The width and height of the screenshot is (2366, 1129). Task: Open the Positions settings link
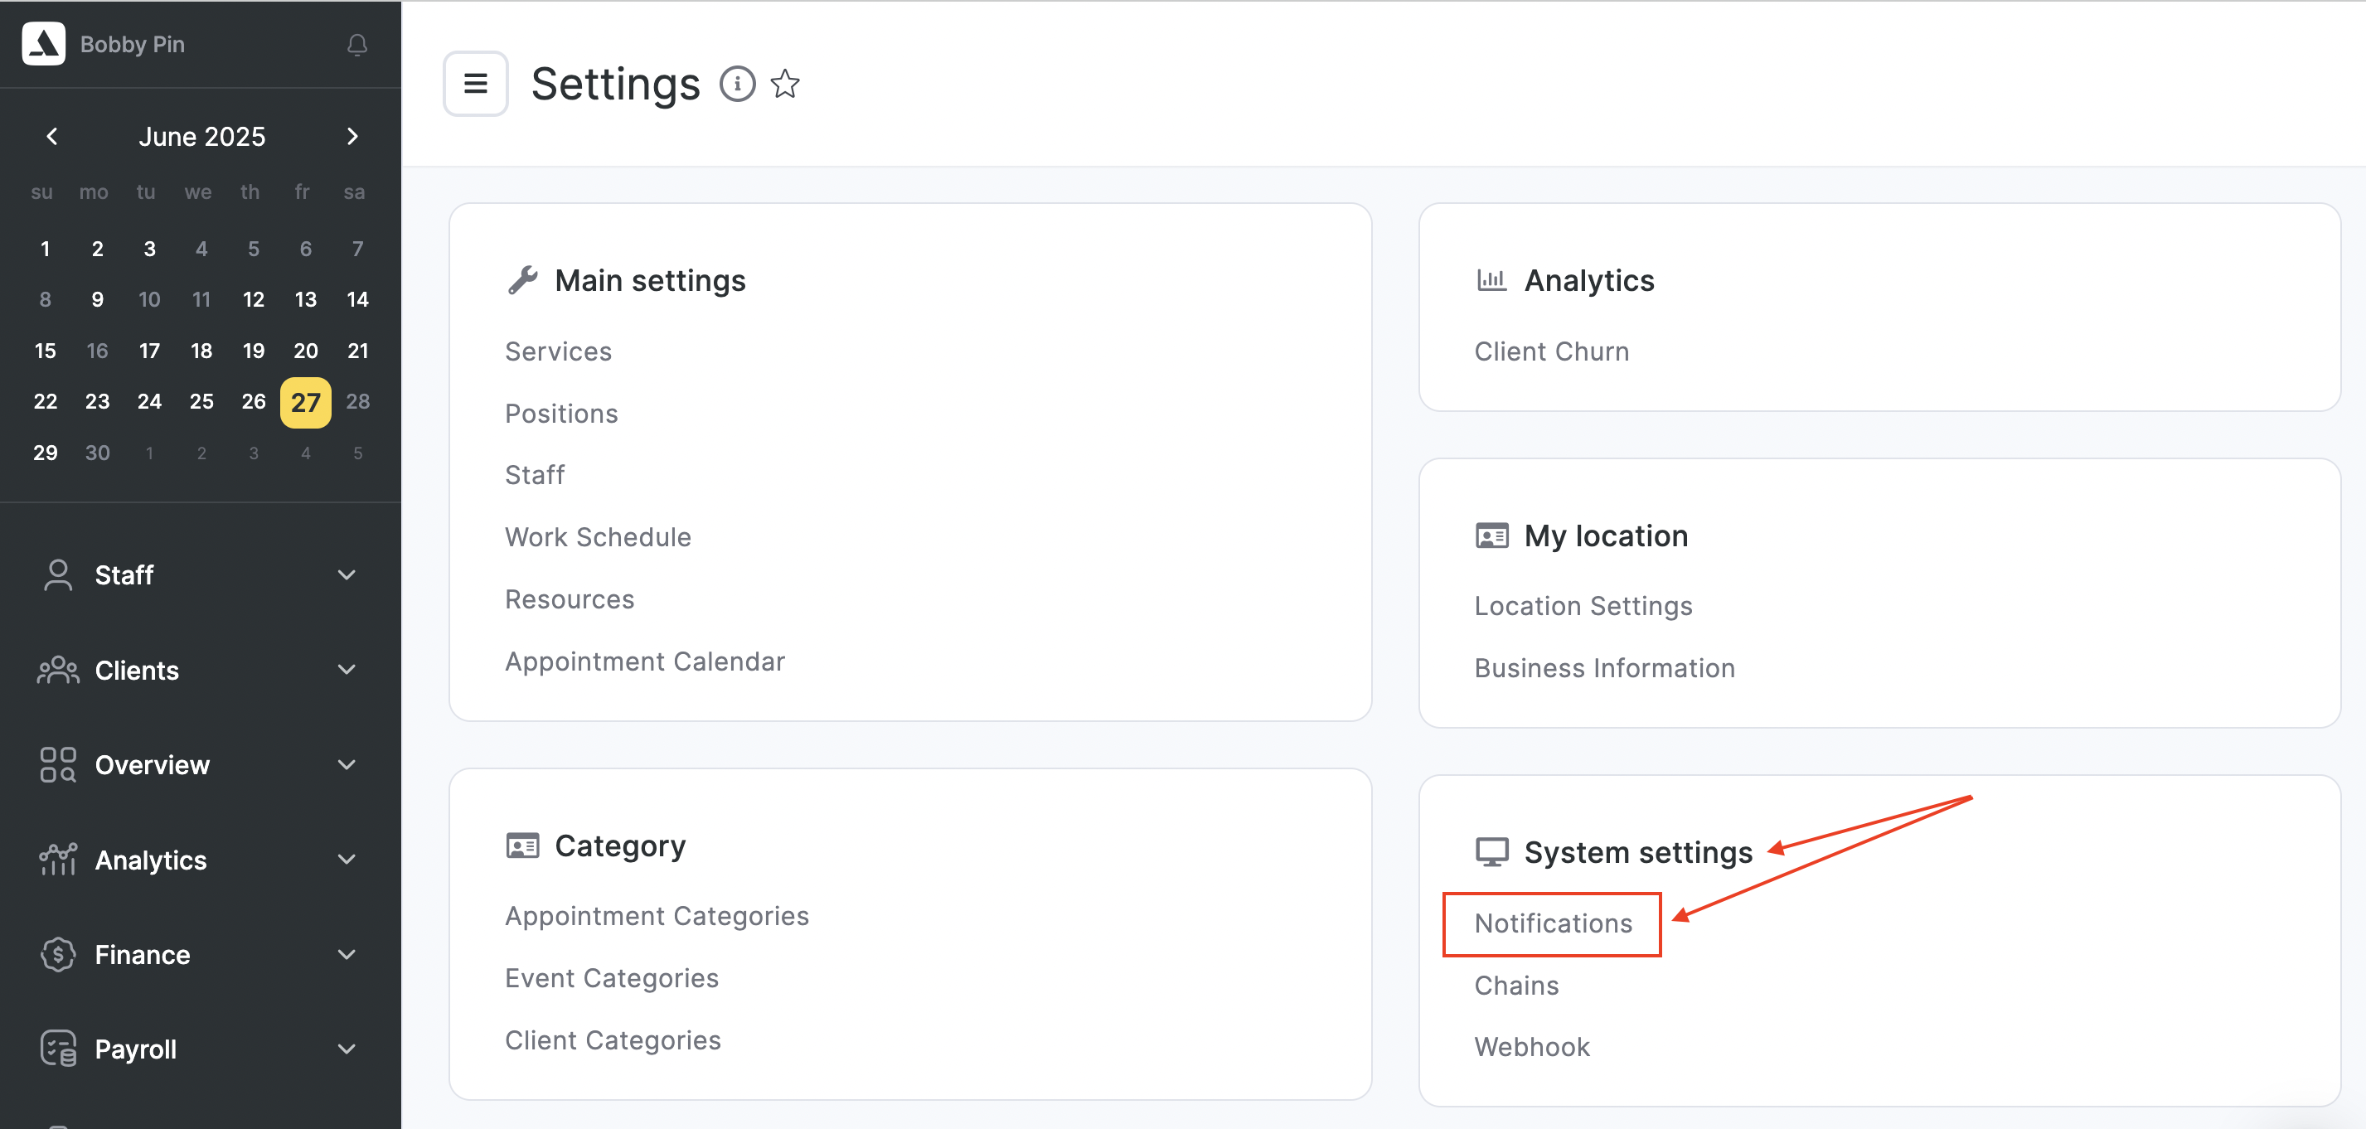click(x=561, y=414)
